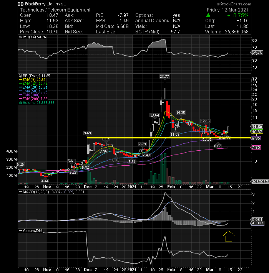Click the green up-triangle change indicator
The width and height of the screenshot is (269, 273).
click(x=208, y=15)
